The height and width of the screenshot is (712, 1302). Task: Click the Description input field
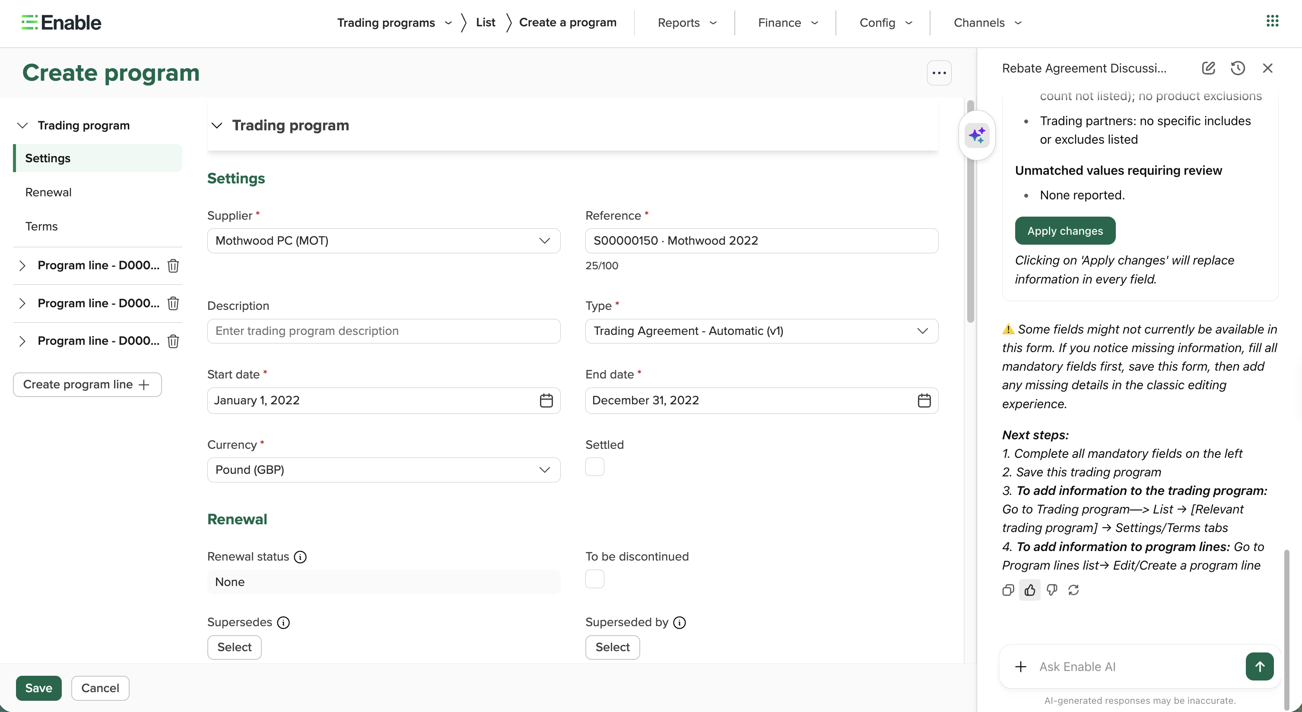[384, 331]
